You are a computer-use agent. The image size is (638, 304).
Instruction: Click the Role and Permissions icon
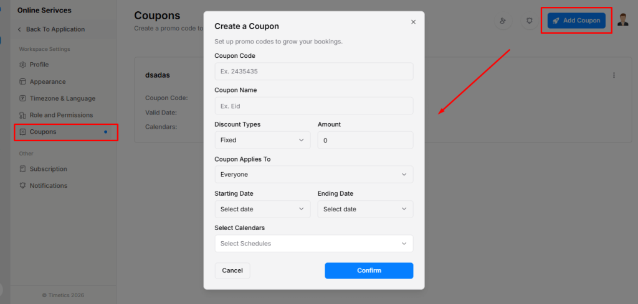click(23, 115)
